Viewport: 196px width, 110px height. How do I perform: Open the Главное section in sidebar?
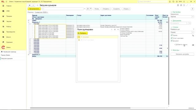coord(9,6)
